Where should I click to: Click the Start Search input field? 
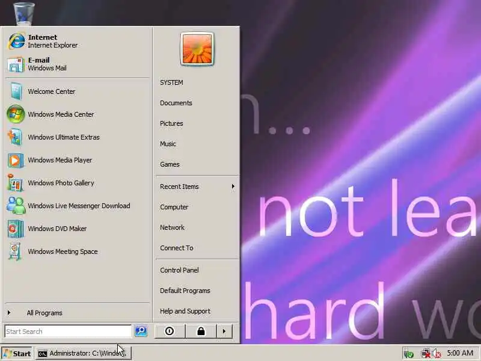[x=68, y=332]
